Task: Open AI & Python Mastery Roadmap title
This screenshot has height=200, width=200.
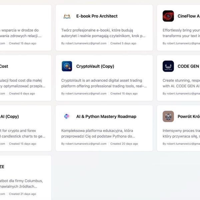Action: (x=106, y=117)
